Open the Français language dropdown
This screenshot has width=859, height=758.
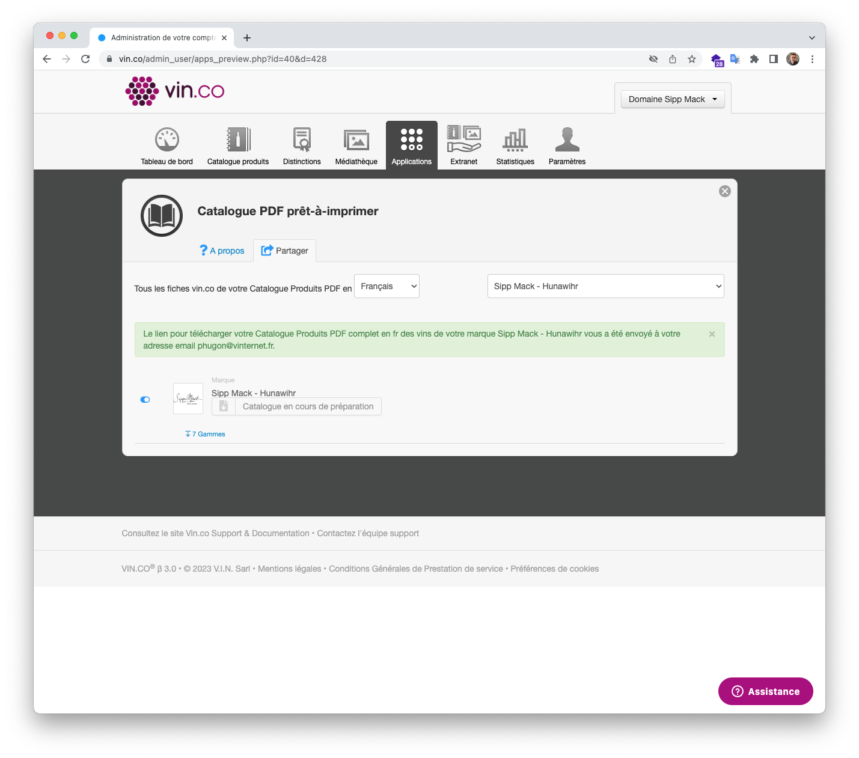[x=387, y=286]
